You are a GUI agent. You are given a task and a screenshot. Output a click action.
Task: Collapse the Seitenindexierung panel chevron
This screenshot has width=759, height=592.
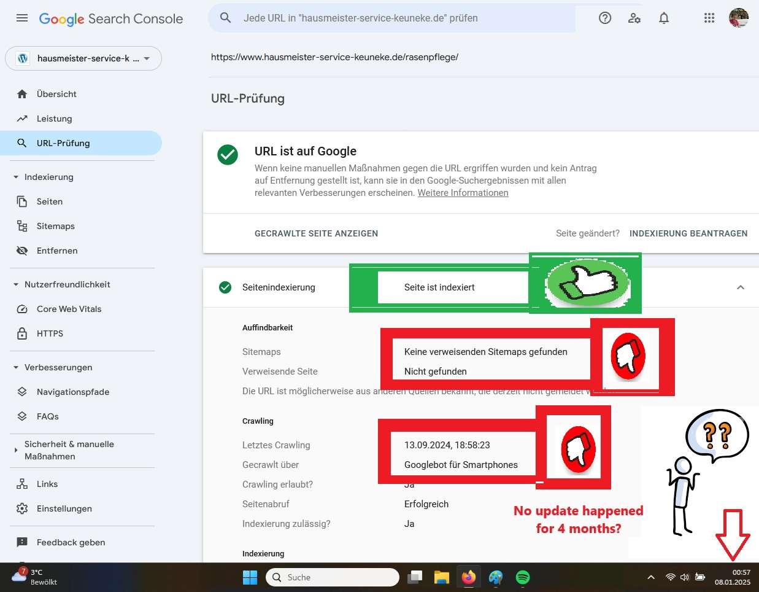(741, 287)
